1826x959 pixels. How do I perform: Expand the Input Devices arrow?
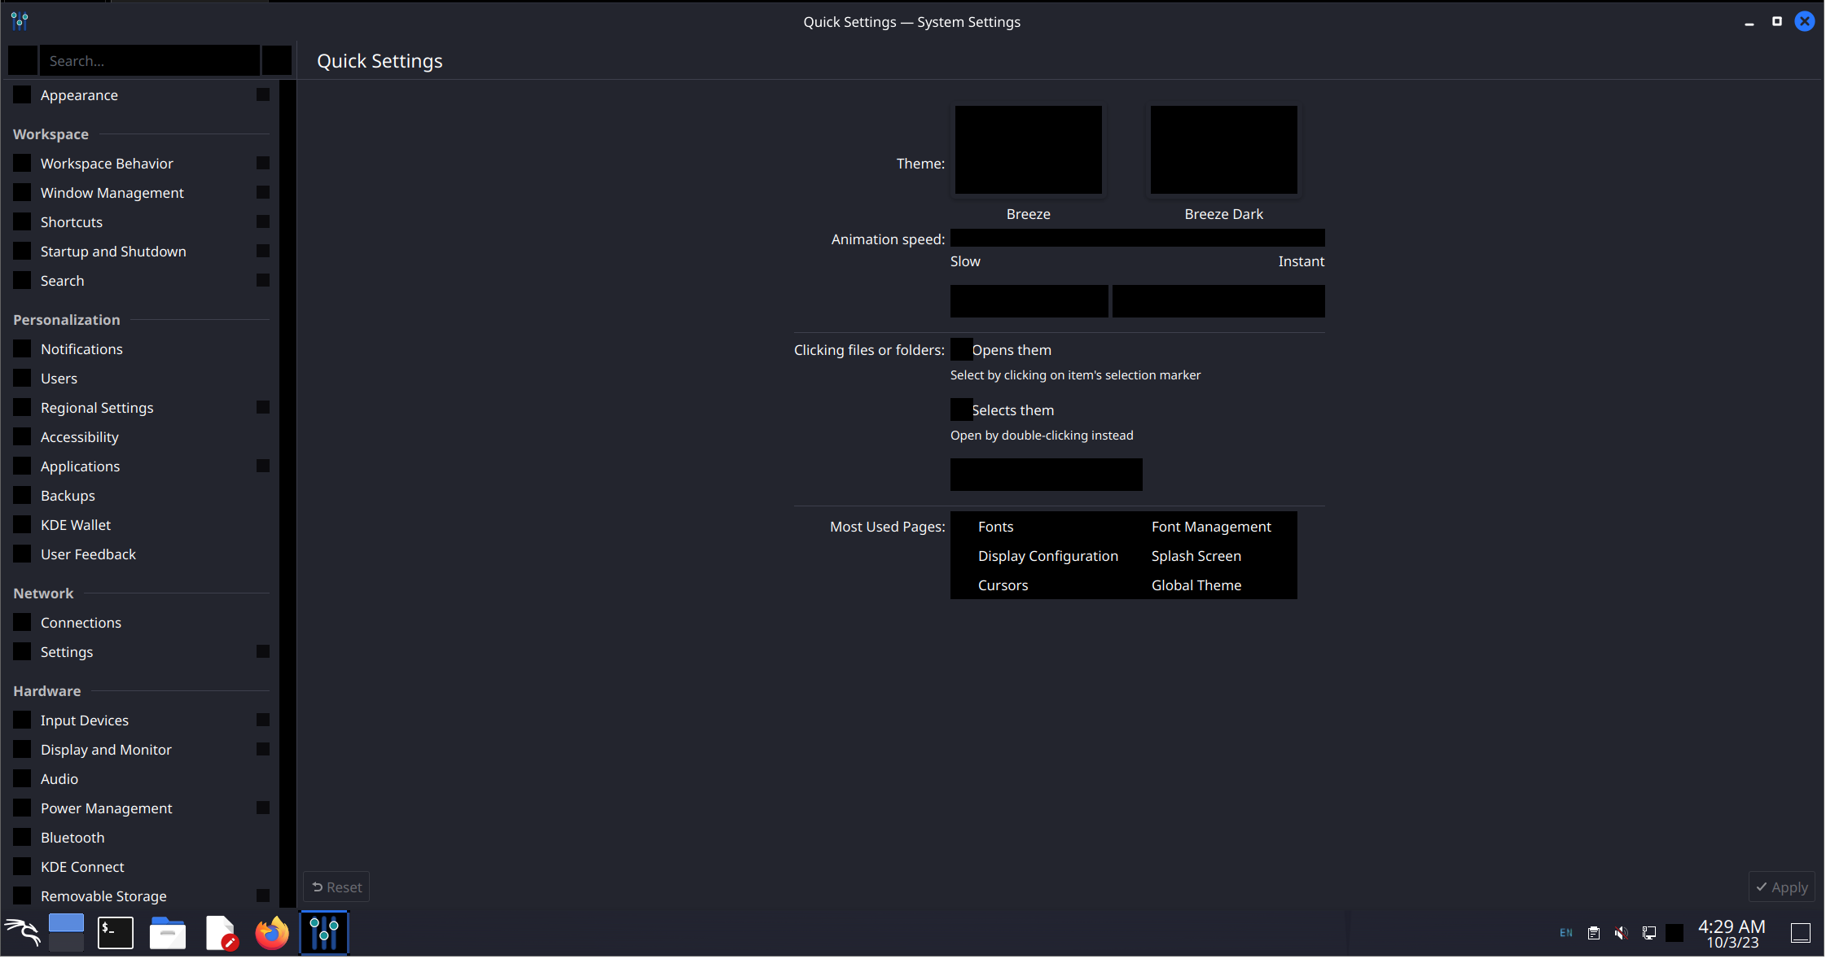click(x=263, y=720)
